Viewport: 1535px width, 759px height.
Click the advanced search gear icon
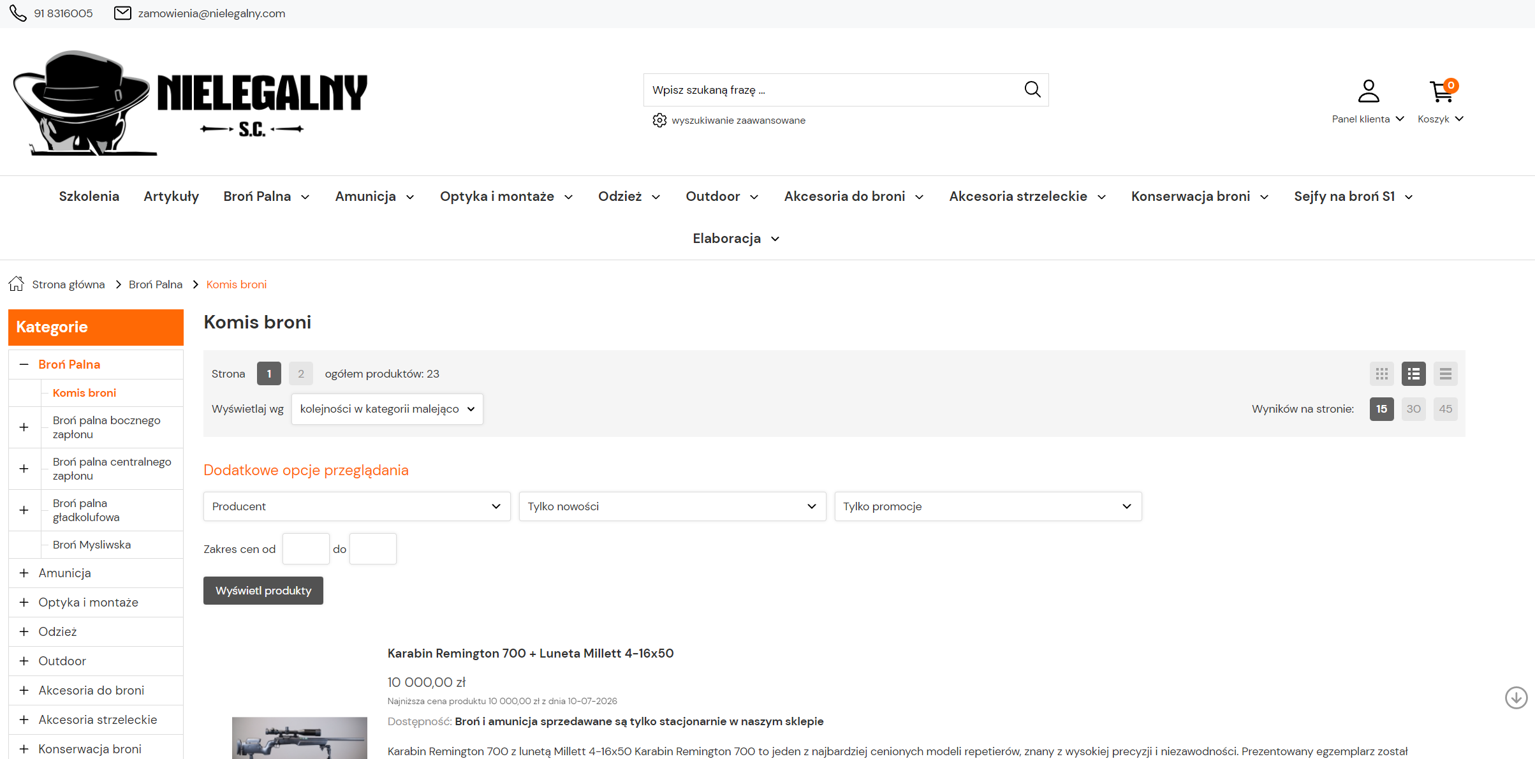659,120
